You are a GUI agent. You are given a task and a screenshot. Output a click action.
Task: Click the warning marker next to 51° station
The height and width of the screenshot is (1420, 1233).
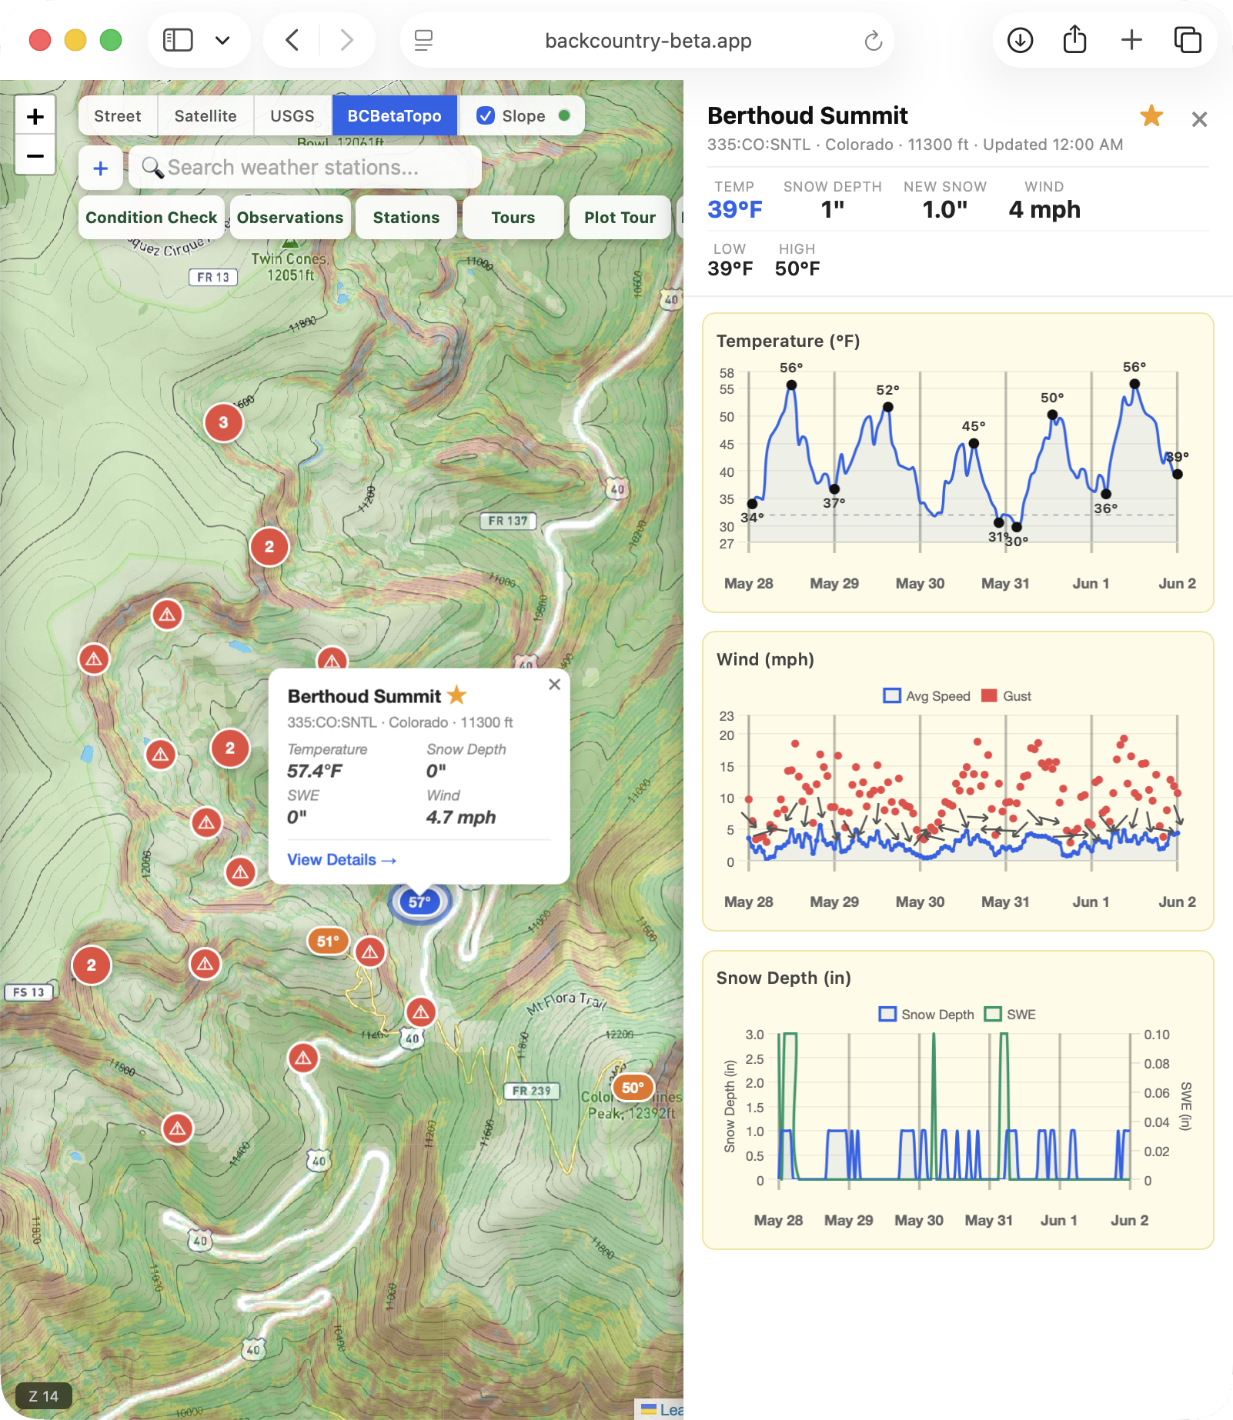click(370, 952)
